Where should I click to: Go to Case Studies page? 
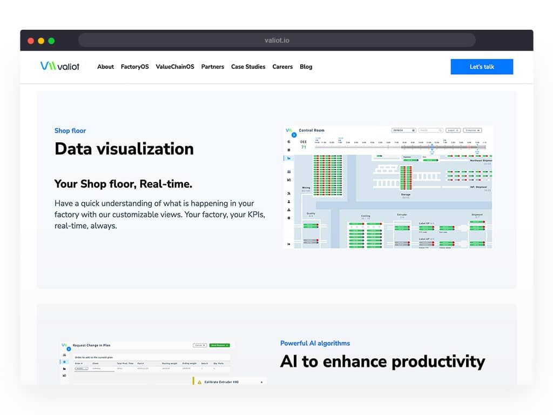coord(248,66)
